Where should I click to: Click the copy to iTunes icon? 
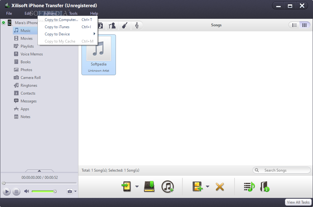[167, 187]
